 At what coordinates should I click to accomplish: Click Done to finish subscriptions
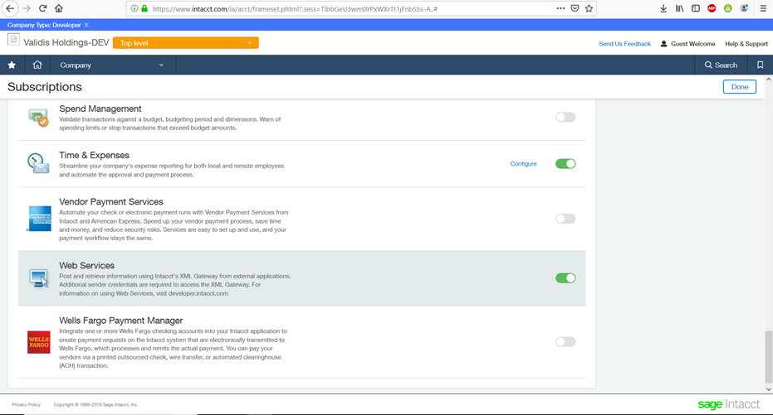pyautogui.click(x=740, y=86)
